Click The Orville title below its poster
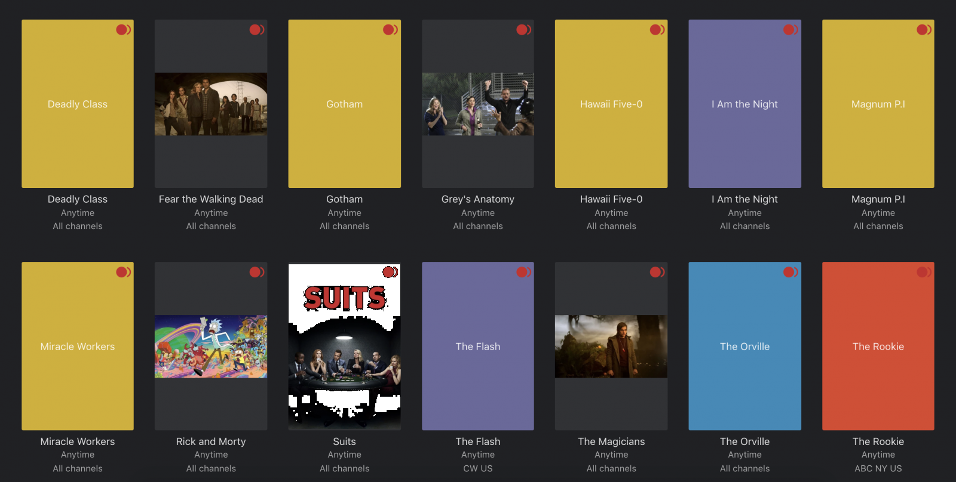The height and width of the screenshot is (482, 956). (x=745, y=441)
